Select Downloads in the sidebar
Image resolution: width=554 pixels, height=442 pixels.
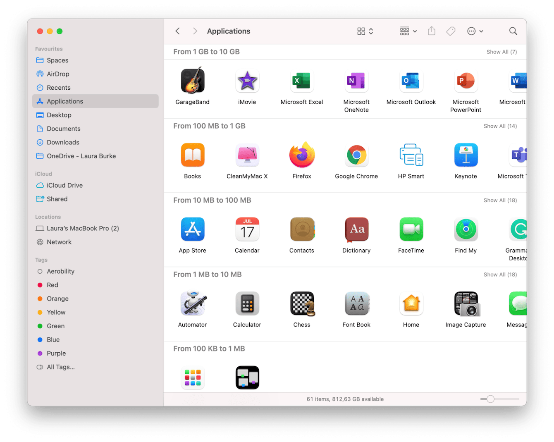[63, 142]
